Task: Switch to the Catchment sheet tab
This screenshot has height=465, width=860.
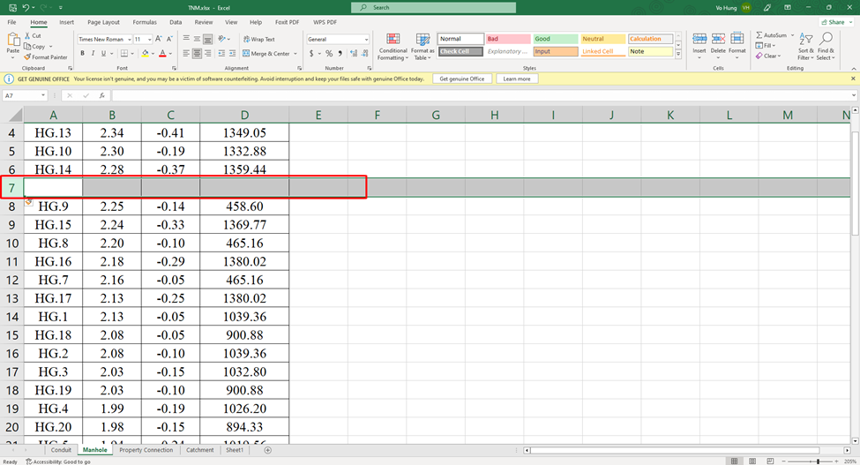Action: tap(200, 450)
